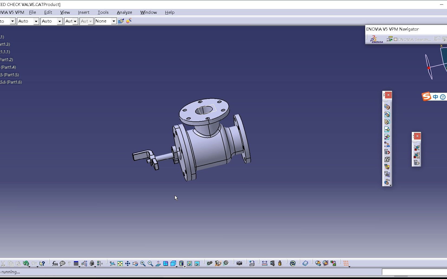Click the ENOVIA logo in Navigator panel
This screenshot has height=279, width=447.
pyautogui.click(x=377, y=39)
